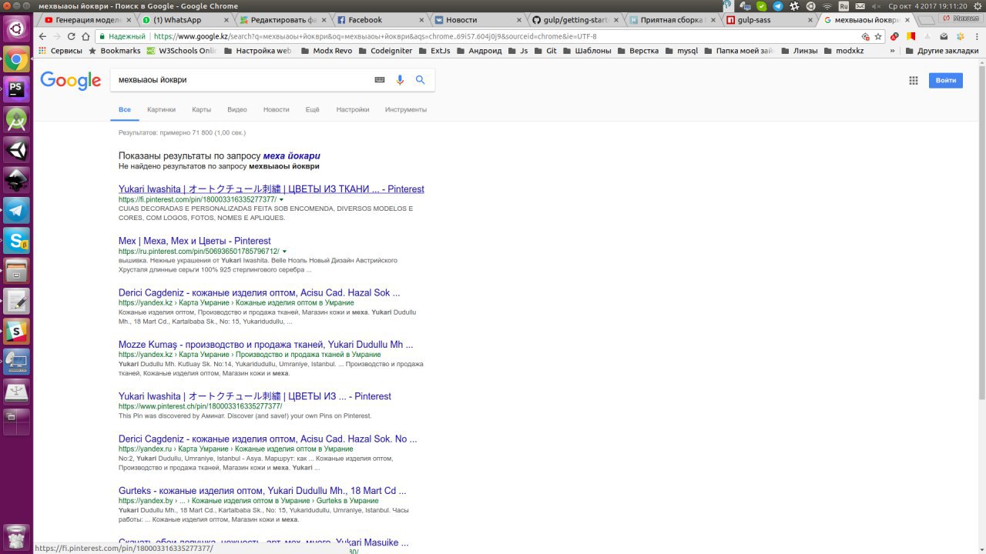Open Android Studio from the launcher
This screenshot has height=554, width=986.
(x=17, y=119)
